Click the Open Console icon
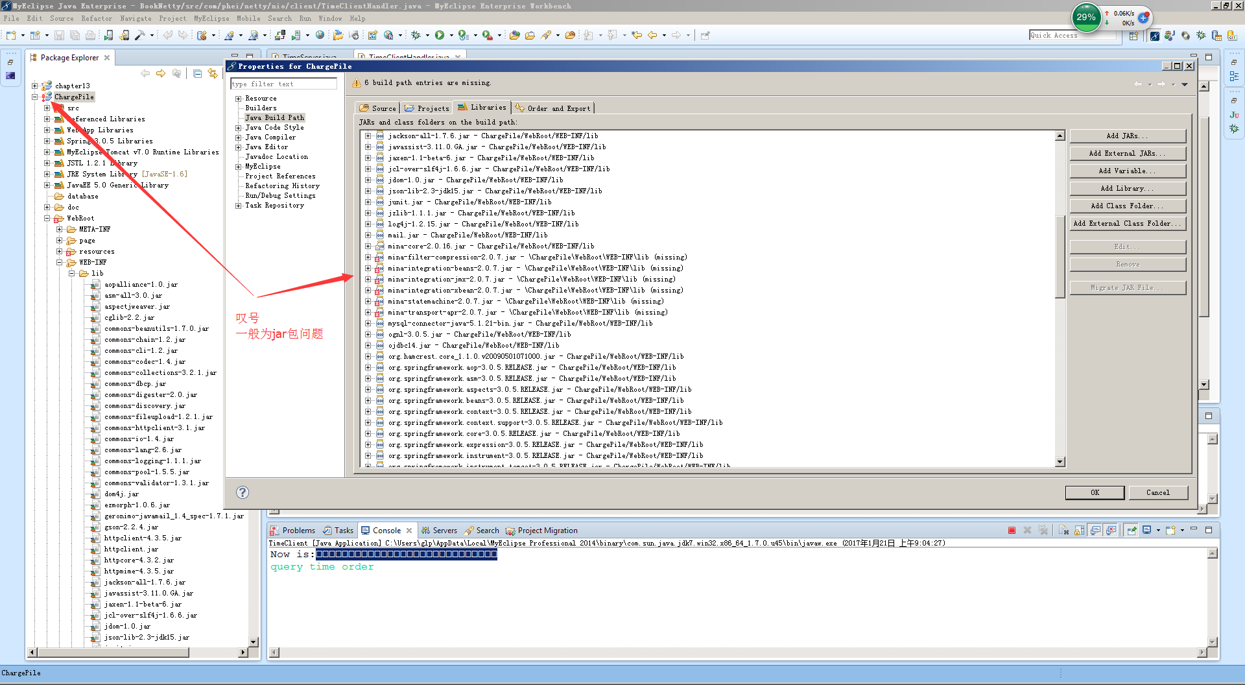1245x685 pixels. point(1170,530)
